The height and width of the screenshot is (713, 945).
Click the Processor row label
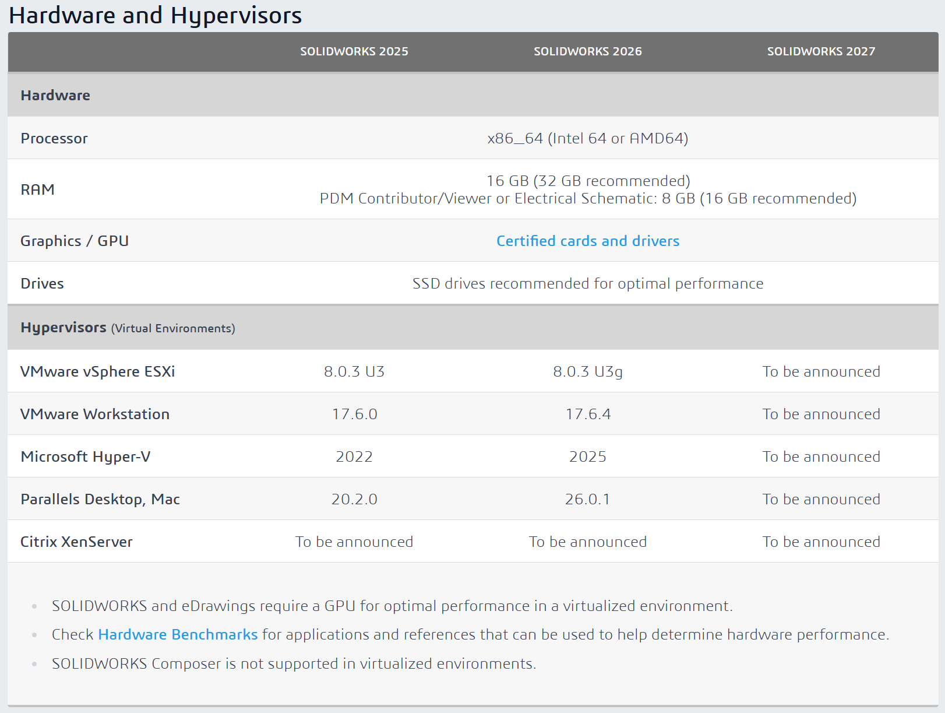(54, 138)
